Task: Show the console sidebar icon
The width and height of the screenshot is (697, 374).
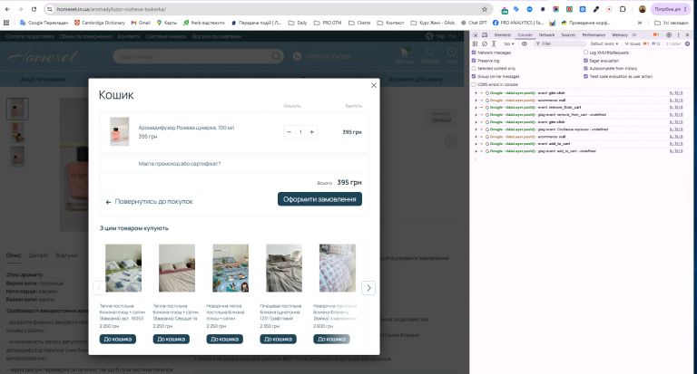Action: click(x=476, y=44)
